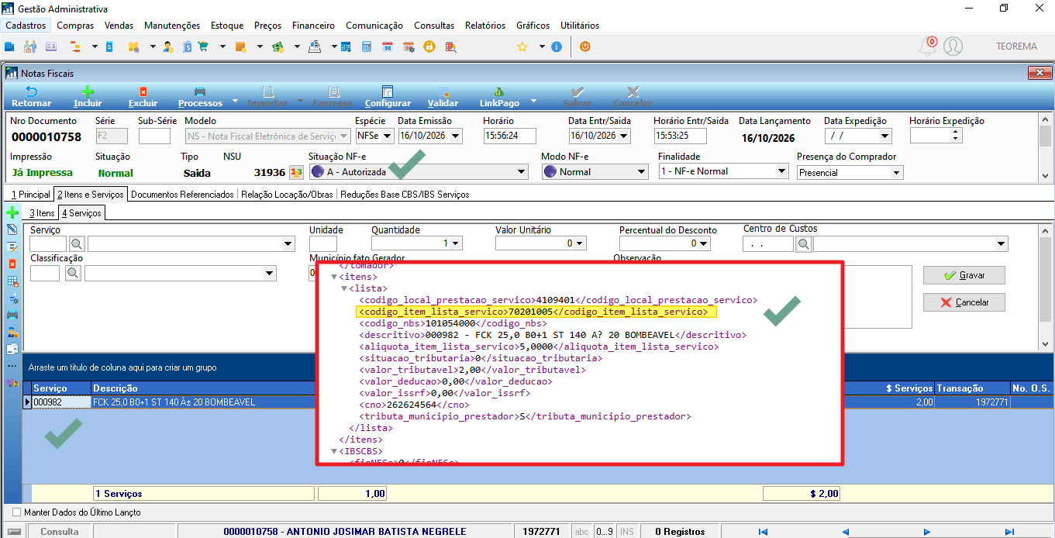Open the calendar '30' toolbar icon
Image resolution: width=1055 pixels, height=538 pixels.
(x=387, y=47)
